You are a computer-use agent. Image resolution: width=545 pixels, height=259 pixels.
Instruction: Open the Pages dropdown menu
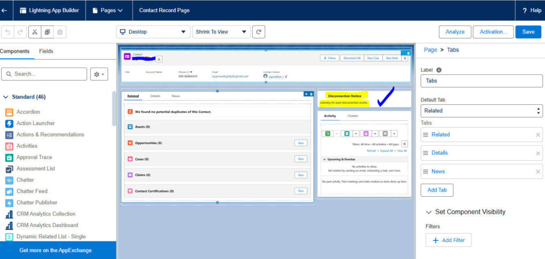(x=108, y=11)
